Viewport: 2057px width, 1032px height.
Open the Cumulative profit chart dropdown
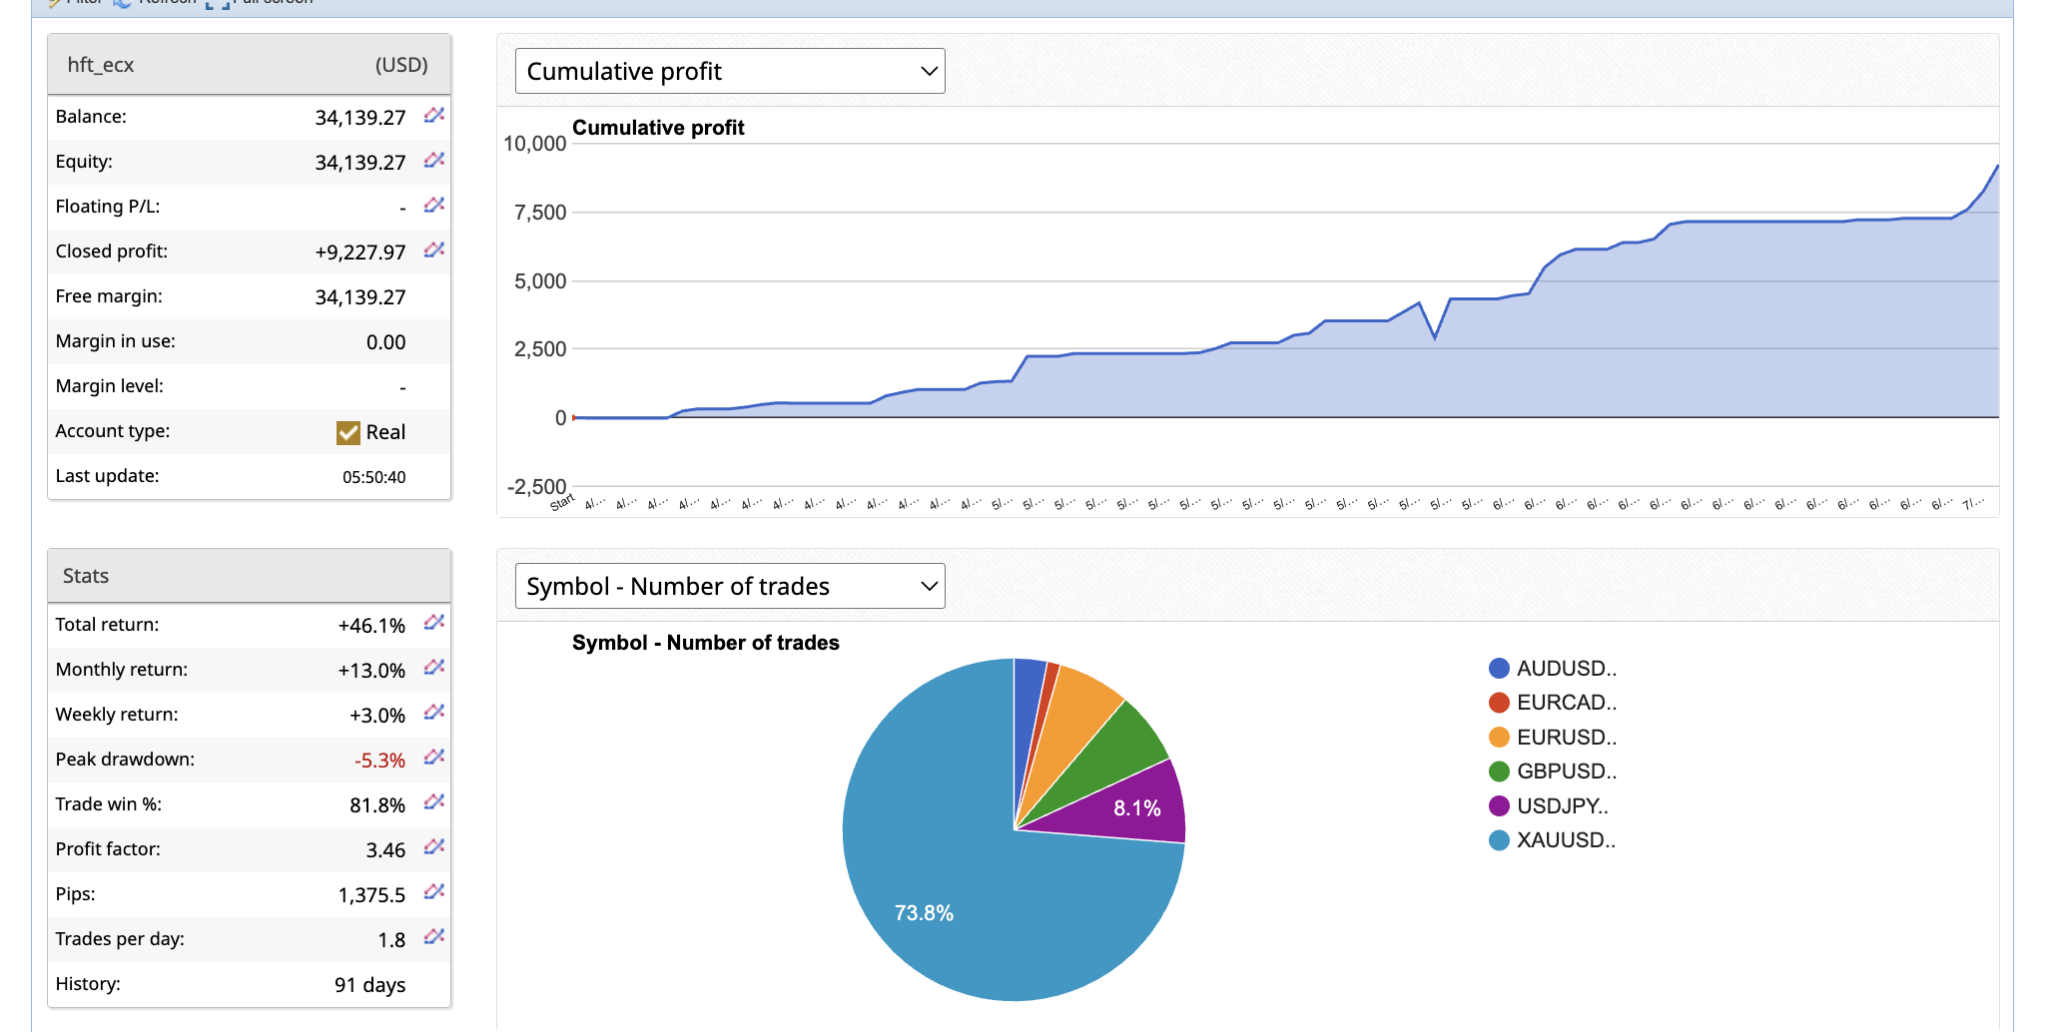[x=729, y=71]
